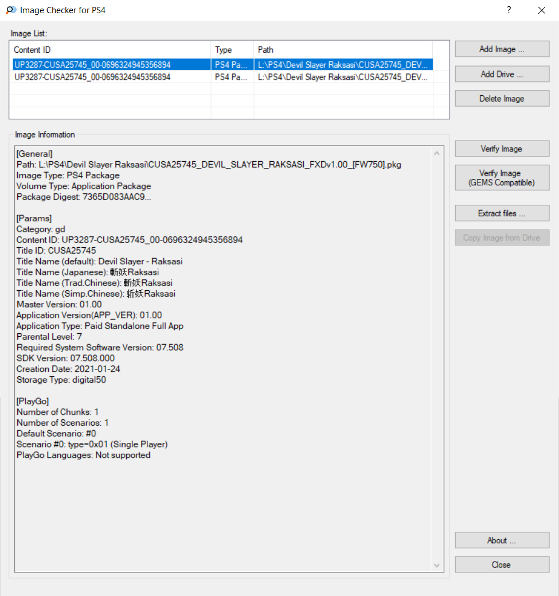Open the help question mark button

[509, 10]
